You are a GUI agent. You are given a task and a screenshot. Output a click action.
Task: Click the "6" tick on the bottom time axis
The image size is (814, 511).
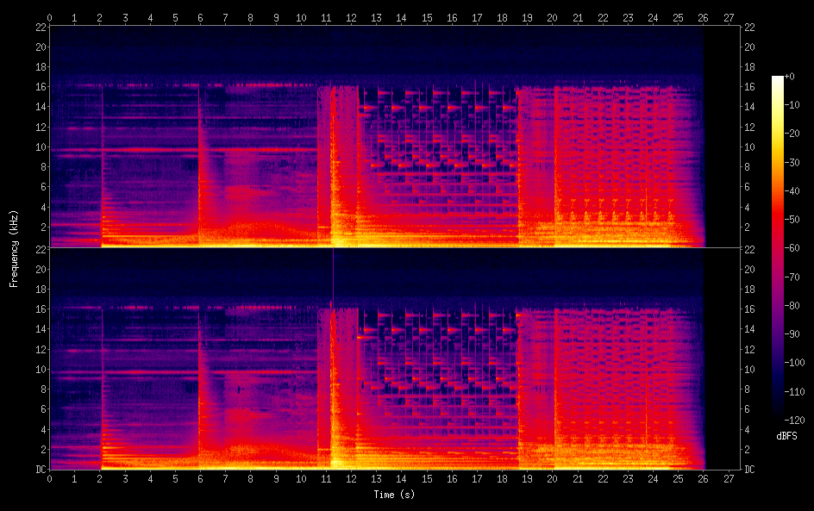(x=200, y=478)
